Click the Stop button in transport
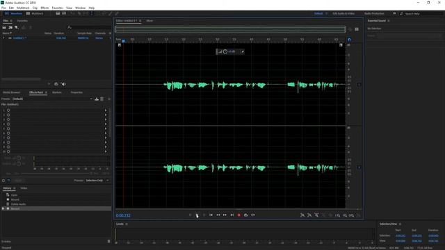This screenshot has height=250, width=445. [x=190, y=215]
